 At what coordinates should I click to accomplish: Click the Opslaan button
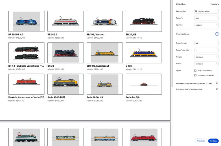pyautogui.click(x=213, y=141)
